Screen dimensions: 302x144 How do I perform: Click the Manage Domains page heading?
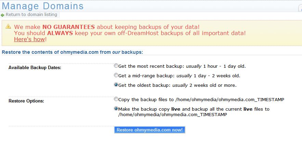[x=42, y=6]
